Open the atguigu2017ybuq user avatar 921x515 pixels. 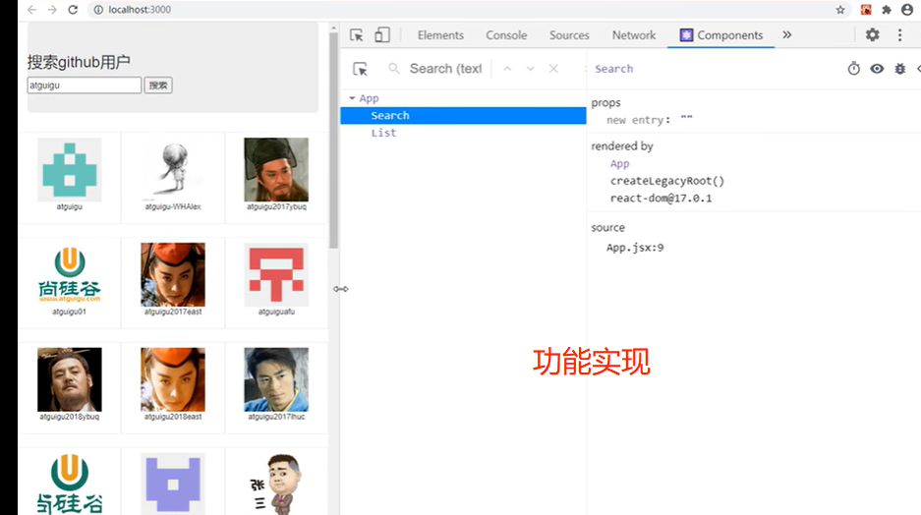coord(276,170)
